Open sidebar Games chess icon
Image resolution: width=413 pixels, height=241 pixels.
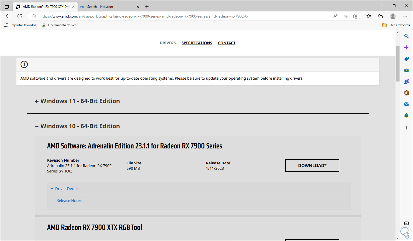[407, 82]
